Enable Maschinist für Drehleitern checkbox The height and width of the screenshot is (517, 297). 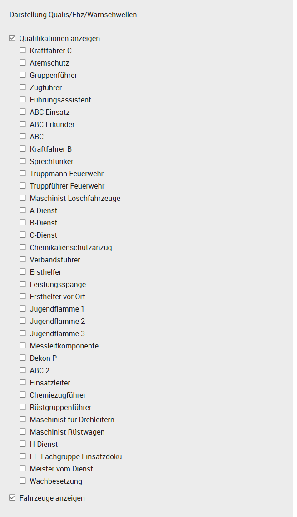coord(23,420)
